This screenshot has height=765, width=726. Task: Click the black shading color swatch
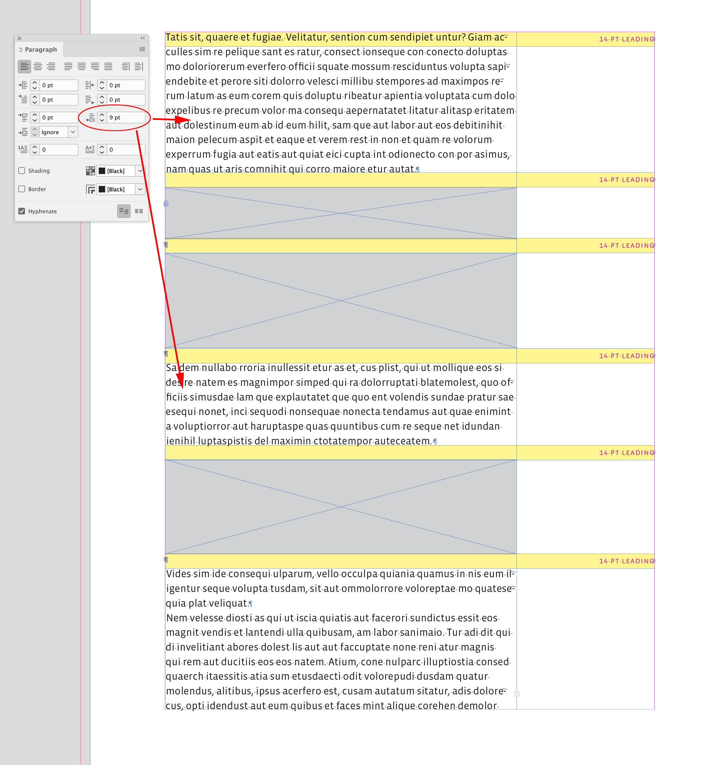[x=102, y=171]
